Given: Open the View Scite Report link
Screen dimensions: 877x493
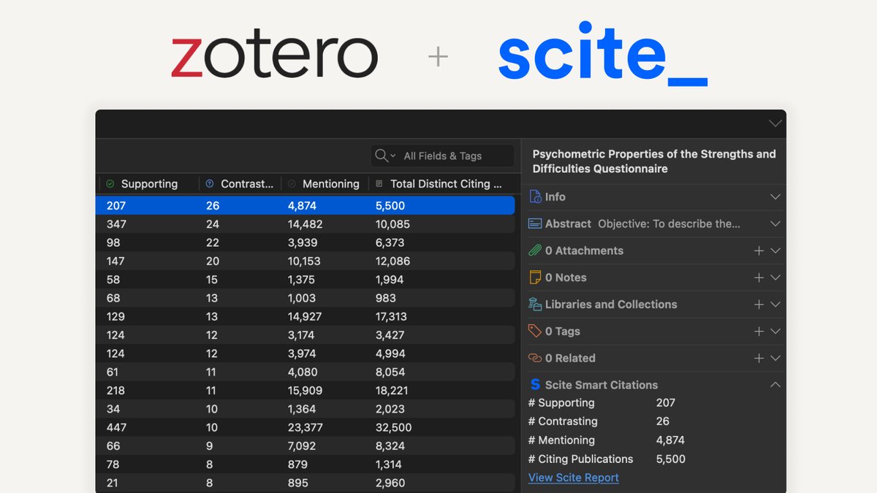Looking at the screenshot, I should (x=574, y=478).
